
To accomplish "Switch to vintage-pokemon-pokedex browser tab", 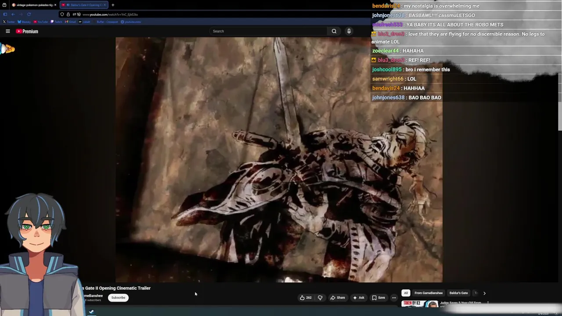I will tap(33, 5).
